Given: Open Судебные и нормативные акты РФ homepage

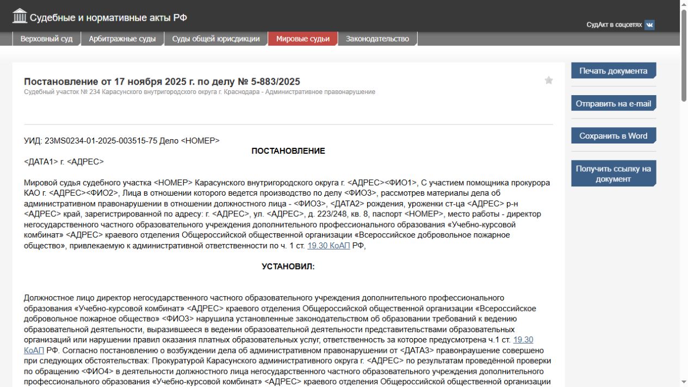Looking at the screenshot, I should coord(108,17).
